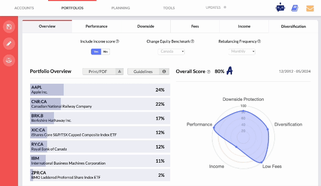Image resolution: width=321 pixels, height=186 pixels.
Task: Set include income score to No
Action: (106, 52)
